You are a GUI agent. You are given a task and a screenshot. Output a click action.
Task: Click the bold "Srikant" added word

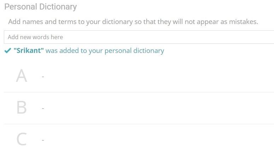pos(29,50)
